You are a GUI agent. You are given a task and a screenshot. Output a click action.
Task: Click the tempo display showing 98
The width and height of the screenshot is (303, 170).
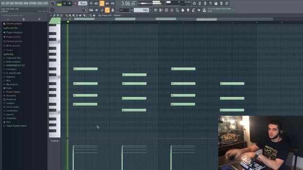[x=82, y=3]
